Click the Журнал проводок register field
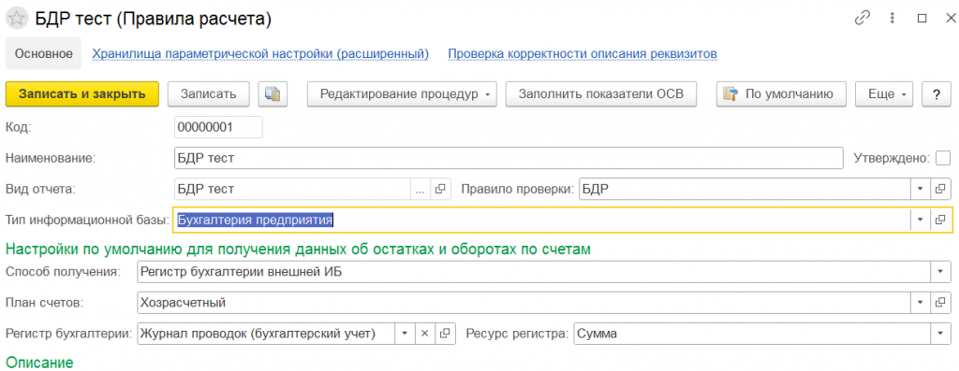 (266, 334)
